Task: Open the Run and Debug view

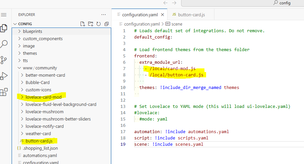Action: (x=4, y=76)
